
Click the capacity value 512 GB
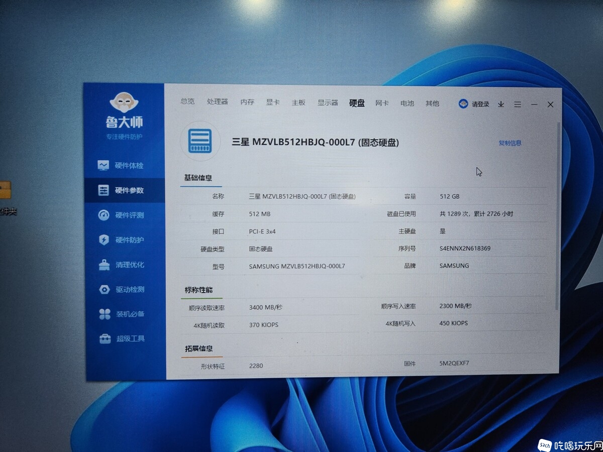[450, 196]
